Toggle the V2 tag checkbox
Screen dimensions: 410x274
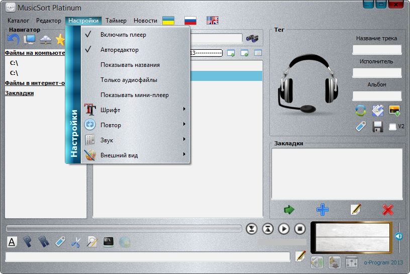392,127
